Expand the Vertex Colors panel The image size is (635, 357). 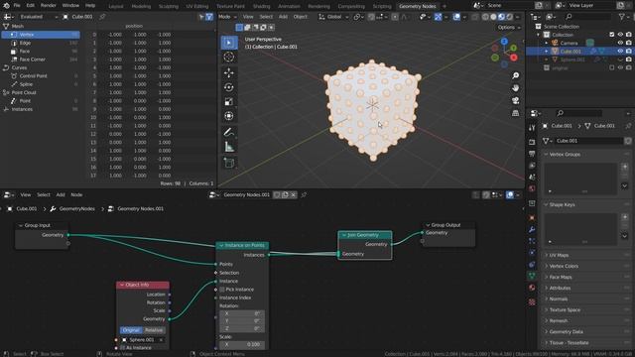[x=564, y=267]
